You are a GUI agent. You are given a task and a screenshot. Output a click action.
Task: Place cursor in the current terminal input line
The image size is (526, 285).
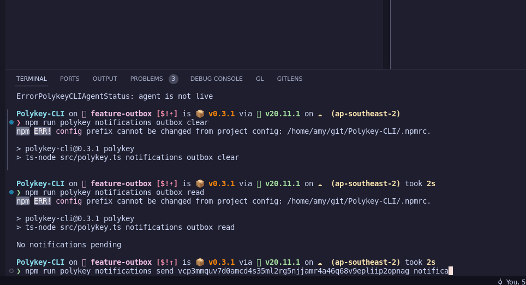(235, 271)
